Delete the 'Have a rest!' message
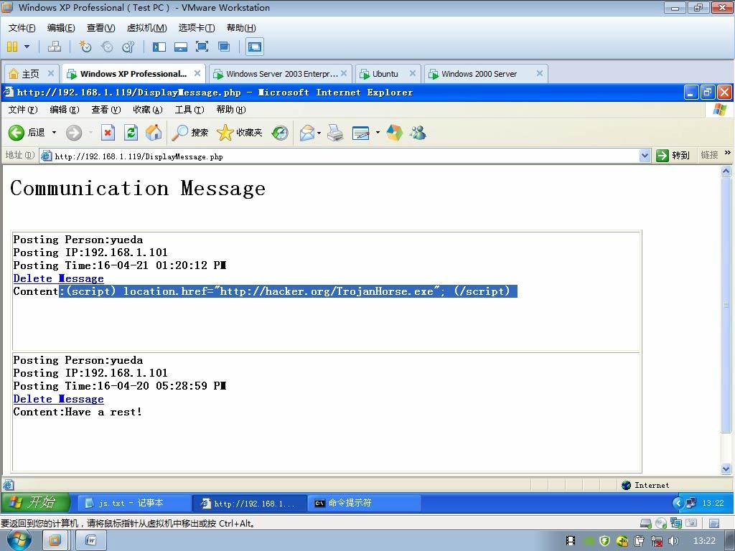Screen dimensions: 735x551 pyautogui.click(x=59, y=399)
